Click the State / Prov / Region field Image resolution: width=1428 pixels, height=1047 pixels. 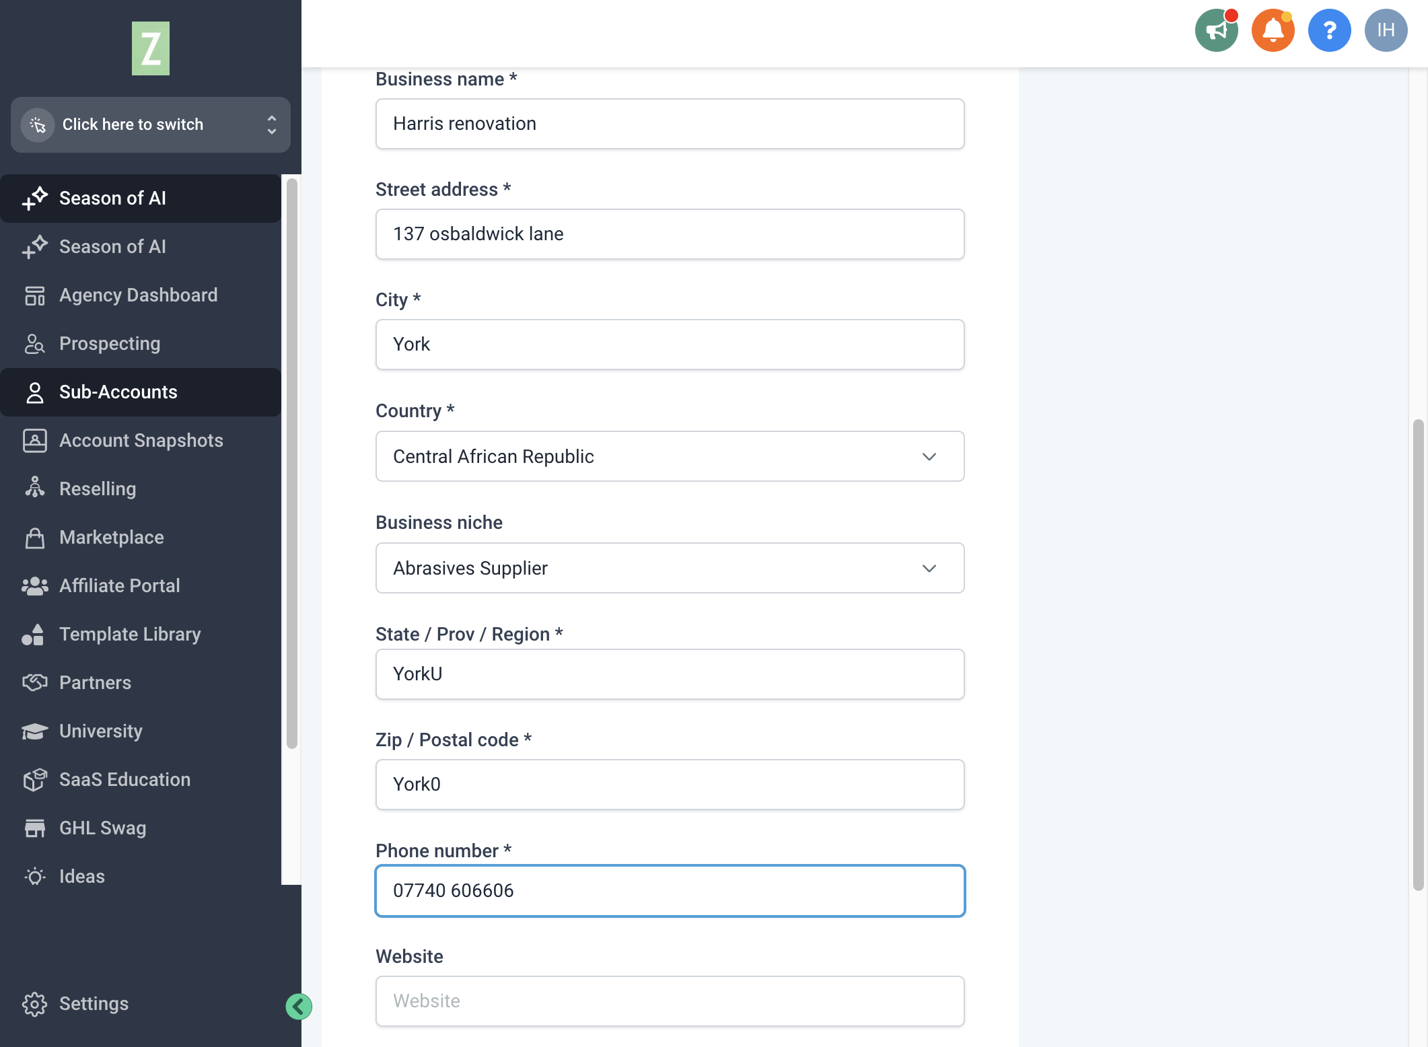tap(670, 674)
